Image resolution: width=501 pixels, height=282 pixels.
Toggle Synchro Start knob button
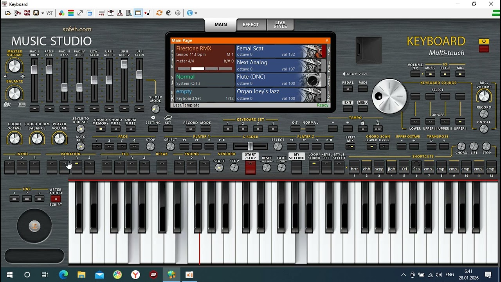click(219, 168)
